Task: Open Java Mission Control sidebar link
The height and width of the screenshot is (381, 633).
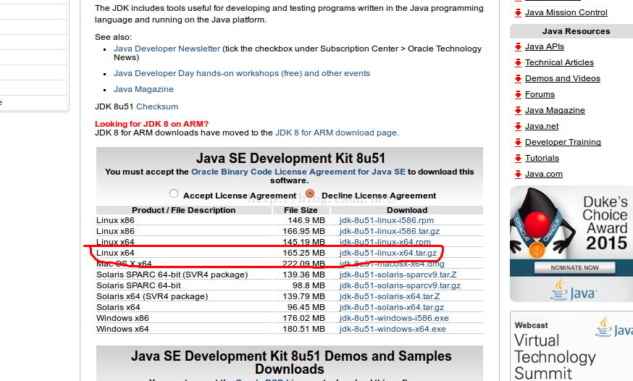Action: 566,12
